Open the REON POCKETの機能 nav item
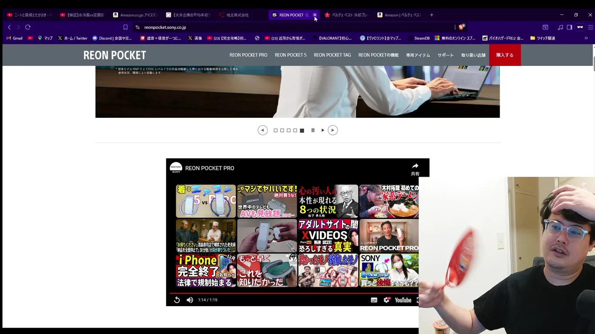The image size is (595, 334). point(378,55)
